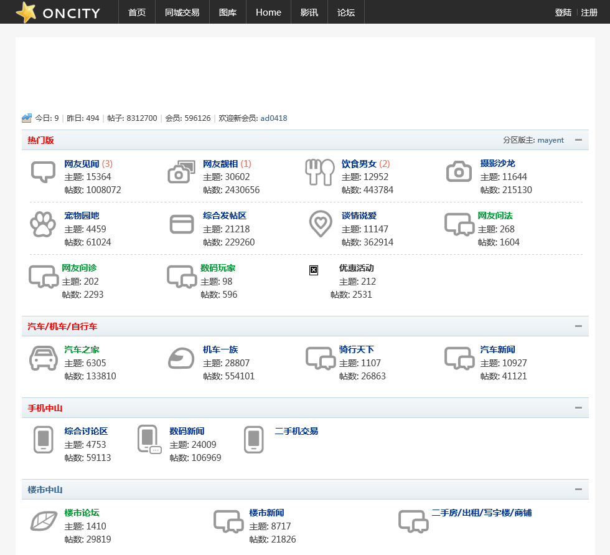Click the phone message icon for 数码新闻

point(149,439)
